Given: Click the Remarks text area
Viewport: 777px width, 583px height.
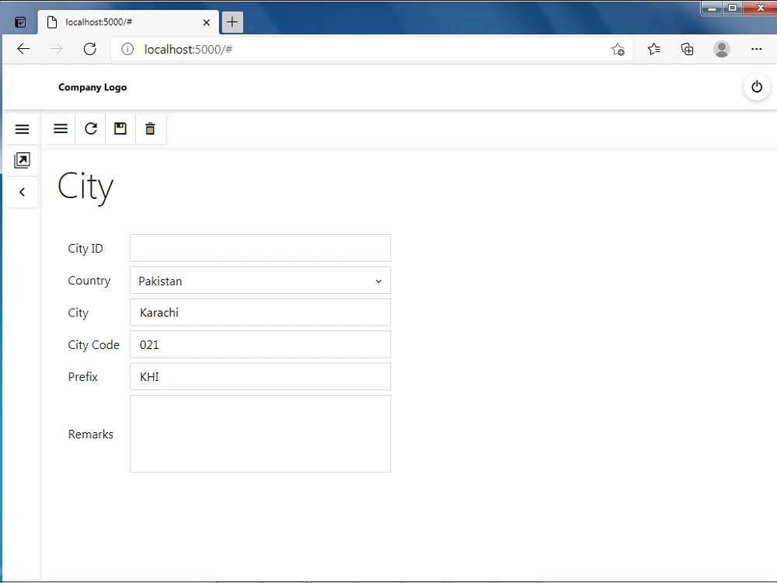Looking at the screenshot, I should pyautogui.click(x=260, y=434).
